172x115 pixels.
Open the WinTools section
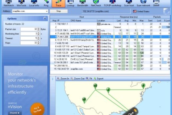21,3
